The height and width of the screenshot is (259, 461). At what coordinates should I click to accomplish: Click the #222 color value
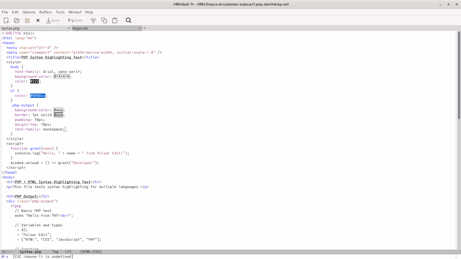[35, 81]
